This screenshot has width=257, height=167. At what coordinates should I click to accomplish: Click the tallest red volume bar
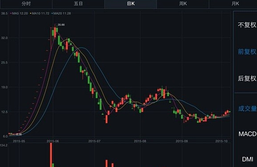[x=51, y=155]
